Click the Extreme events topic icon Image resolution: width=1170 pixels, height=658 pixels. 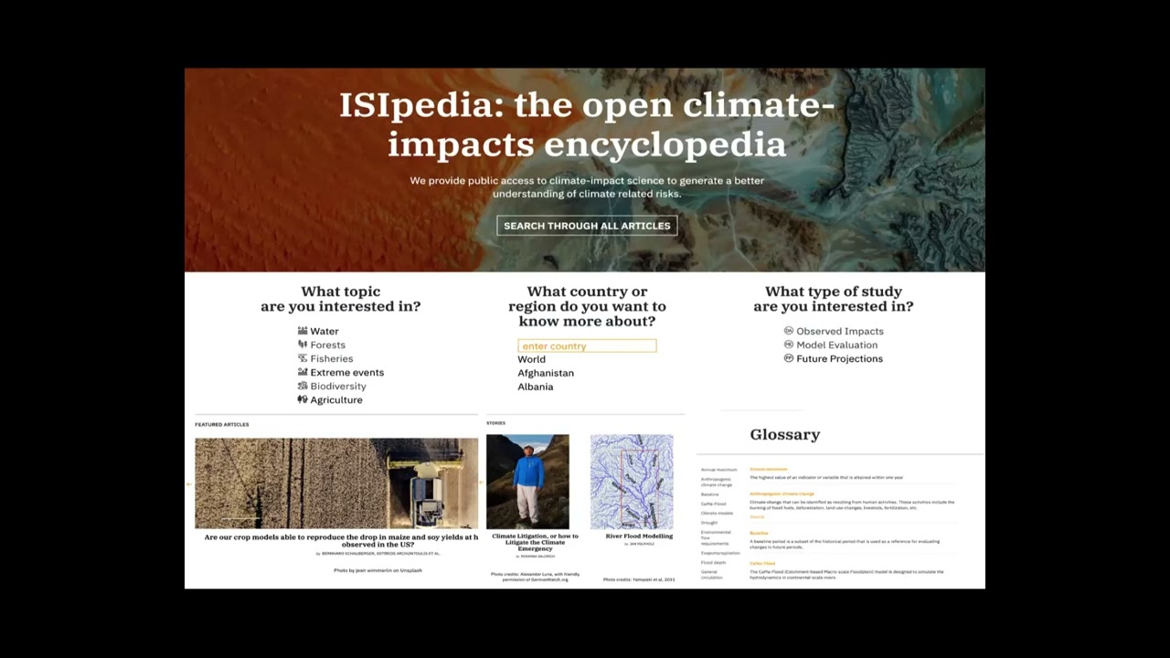coord(303,372)
